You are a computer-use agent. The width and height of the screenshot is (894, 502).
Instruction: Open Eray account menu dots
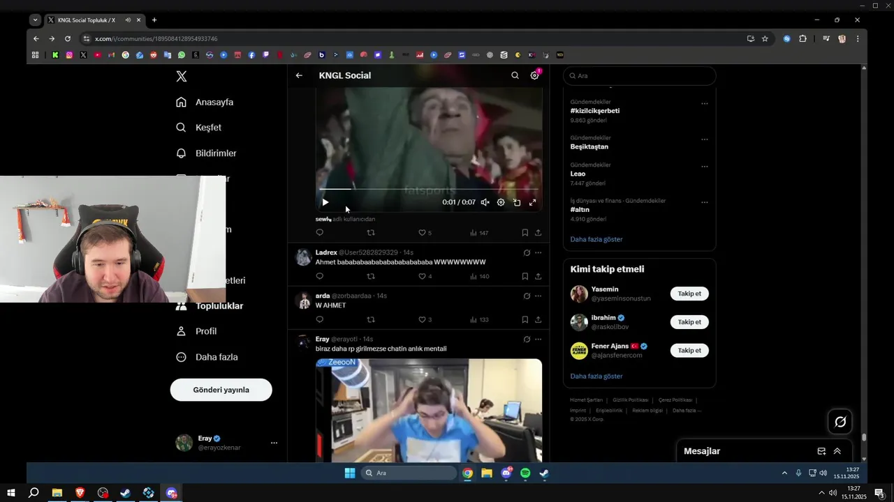click(274, 443)
